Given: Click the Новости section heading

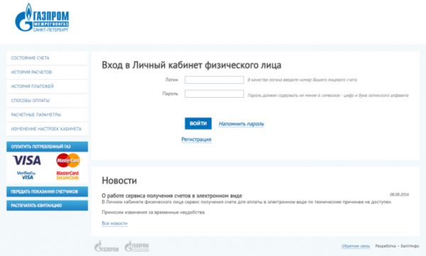Looking at the screenshot, I should point(119,181).
